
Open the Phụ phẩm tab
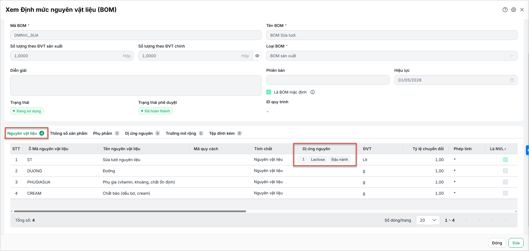(x=106, y=133)
